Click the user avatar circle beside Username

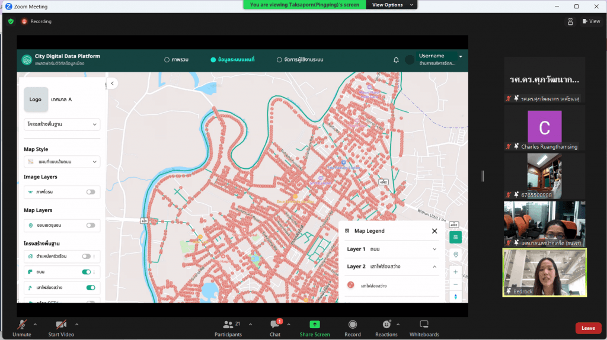[410, 60]
